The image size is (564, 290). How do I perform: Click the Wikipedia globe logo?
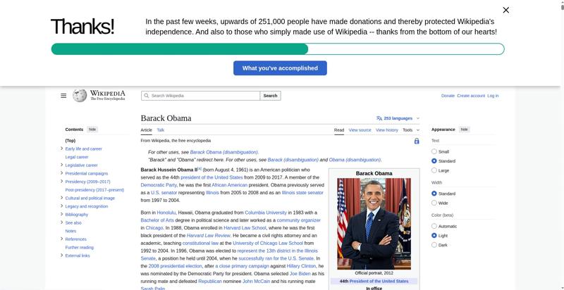[x=79, y=96]
